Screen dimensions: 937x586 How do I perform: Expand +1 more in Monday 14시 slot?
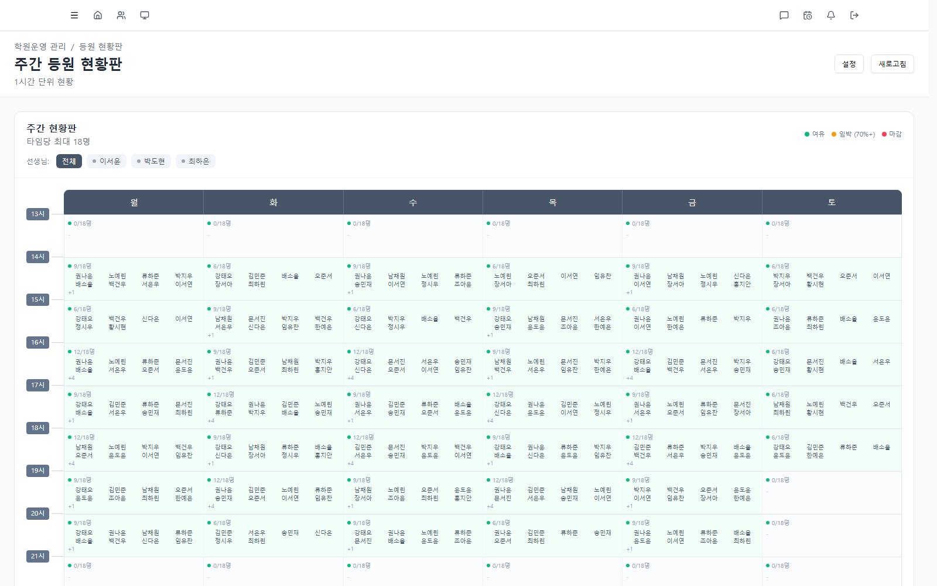click(x=71, y=292)
